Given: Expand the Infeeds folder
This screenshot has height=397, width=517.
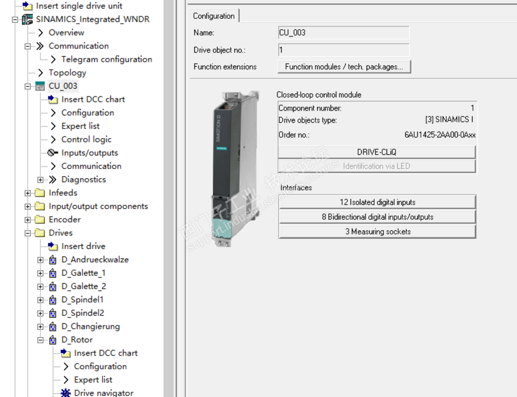Looking at the screenshot, I should [x=28, y=193].
